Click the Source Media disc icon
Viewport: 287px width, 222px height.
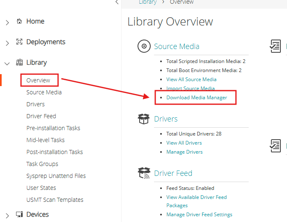click(144, 47)
